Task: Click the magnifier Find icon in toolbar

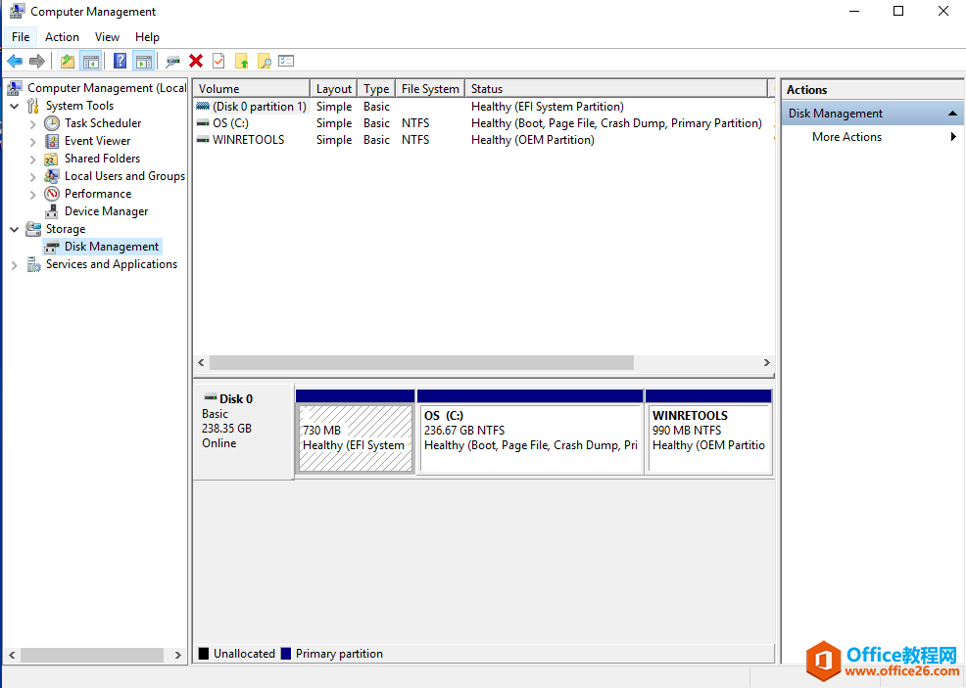Action: point(264,62)
